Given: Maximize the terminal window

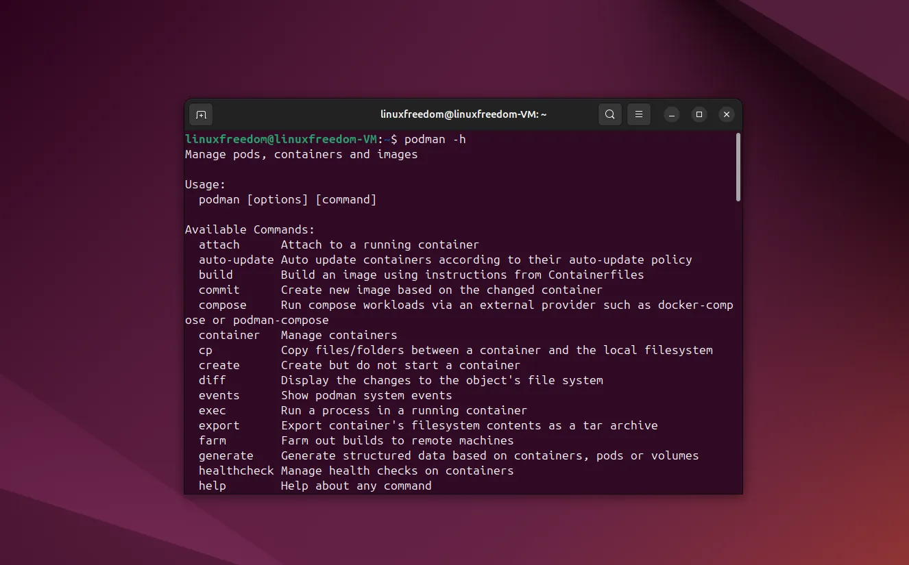Looking at the screenshot, I should click(x=699, y=114).
